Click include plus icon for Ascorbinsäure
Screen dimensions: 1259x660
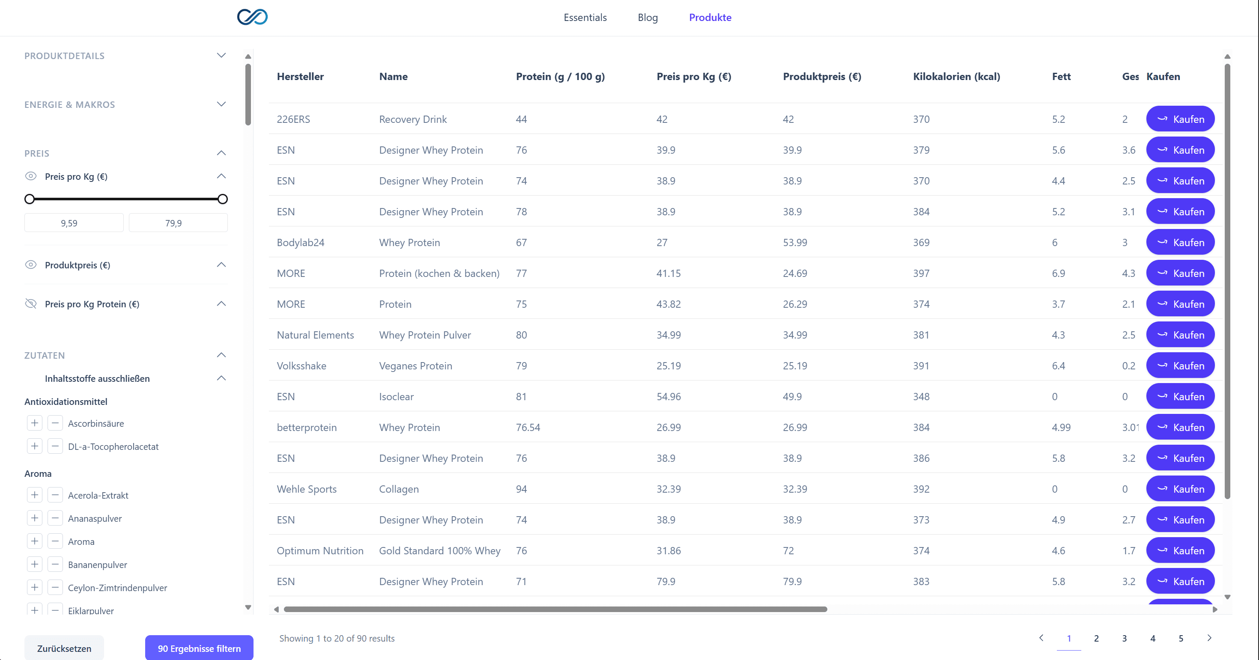35,423
